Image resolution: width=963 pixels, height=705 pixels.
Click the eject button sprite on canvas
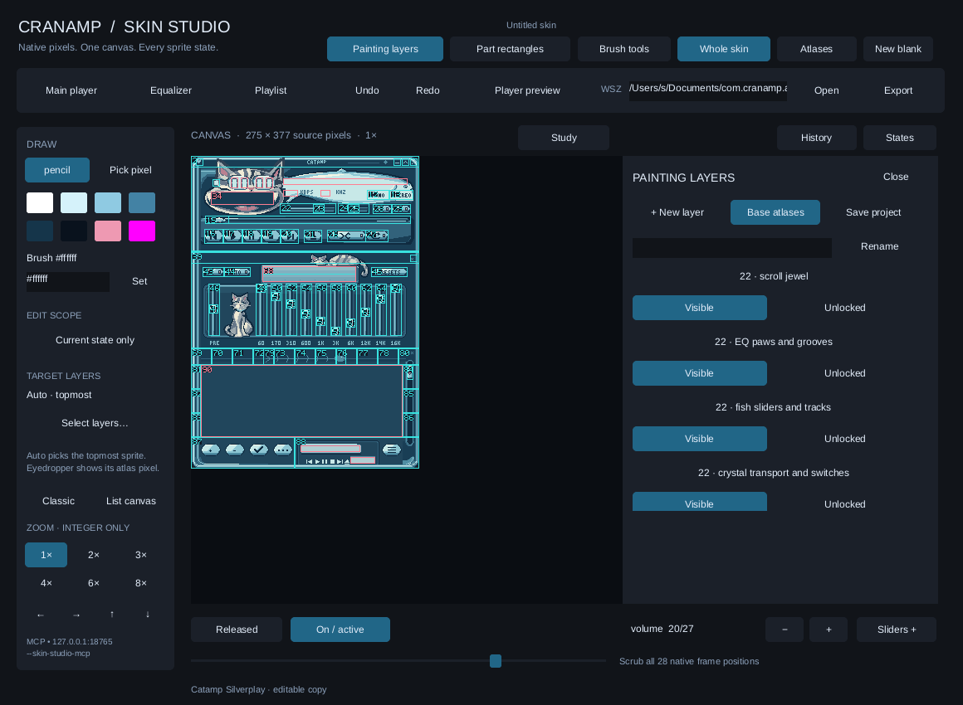coord(313,236)
